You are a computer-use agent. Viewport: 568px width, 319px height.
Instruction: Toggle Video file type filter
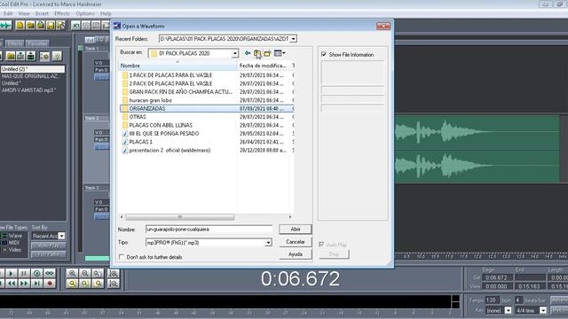pos(12,250)
